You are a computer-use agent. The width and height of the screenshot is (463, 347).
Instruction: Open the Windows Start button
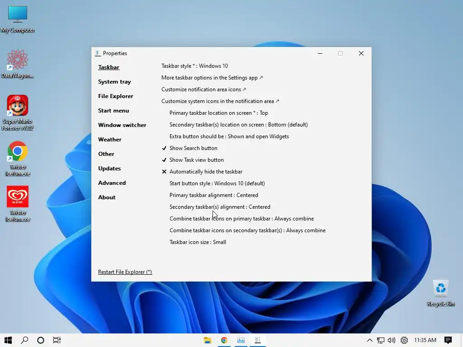pyautogui.click(x=8, y=340)
